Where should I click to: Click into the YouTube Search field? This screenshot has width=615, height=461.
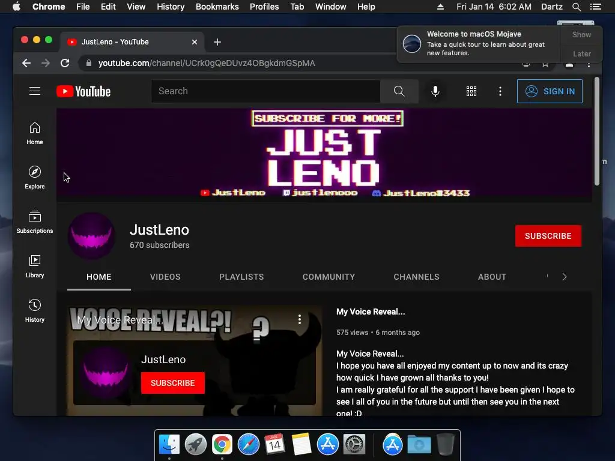pyautogui.click(x=265, y=91)
